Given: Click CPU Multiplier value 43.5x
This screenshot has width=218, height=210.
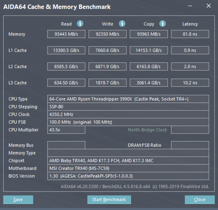Looking at the screenshot, I should coord(66,130).
